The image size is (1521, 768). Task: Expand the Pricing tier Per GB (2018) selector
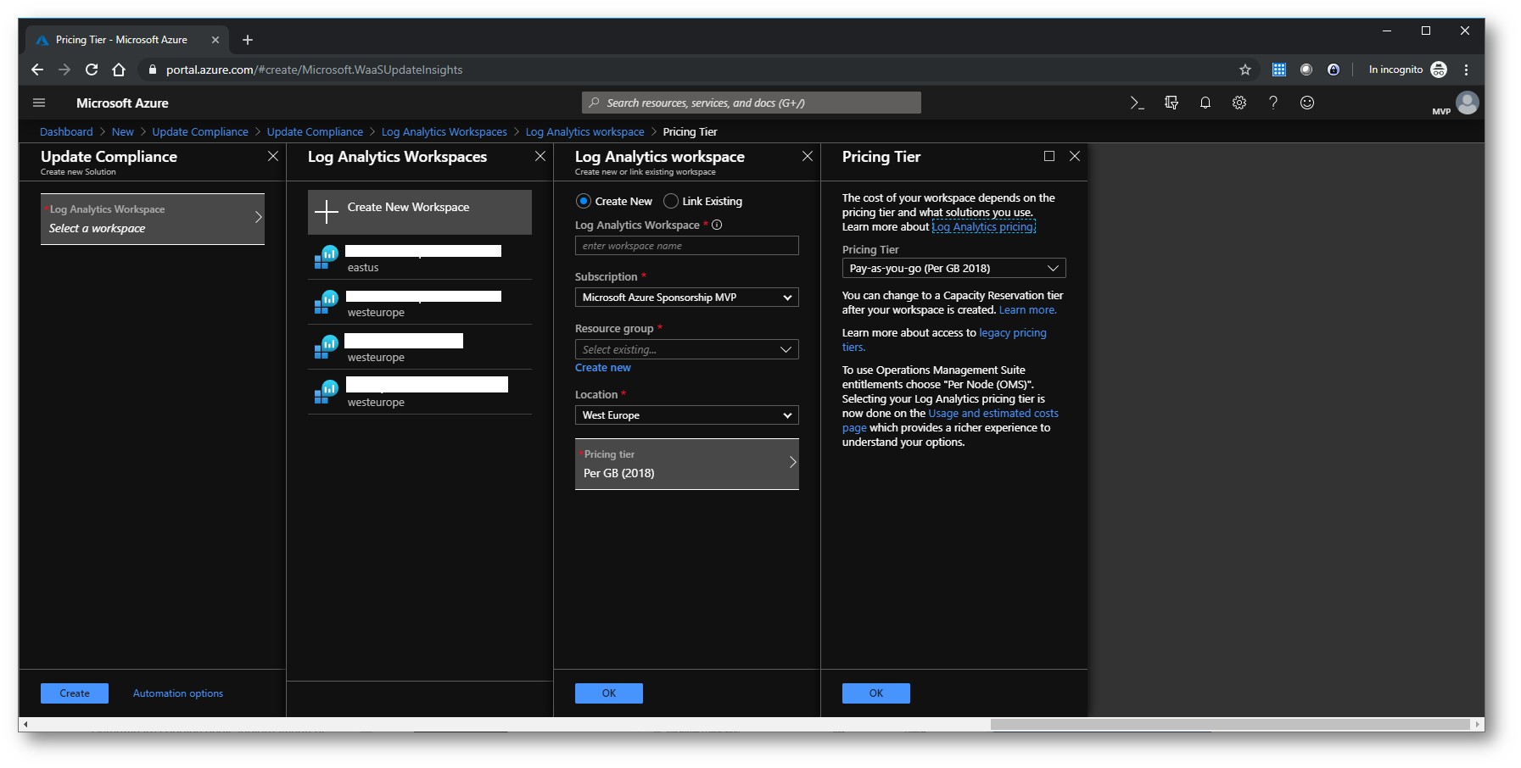click(687, 464)
